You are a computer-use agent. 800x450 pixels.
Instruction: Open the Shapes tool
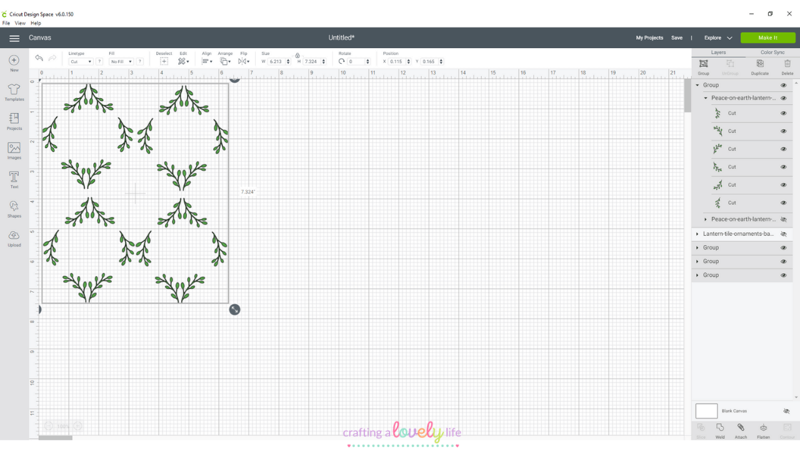pyautogui.click(x=14, y=209)
